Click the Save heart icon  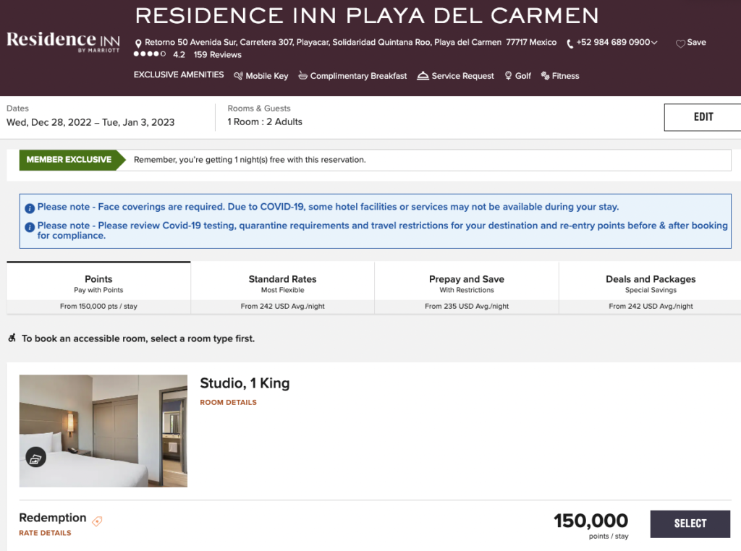coord(680,43)
